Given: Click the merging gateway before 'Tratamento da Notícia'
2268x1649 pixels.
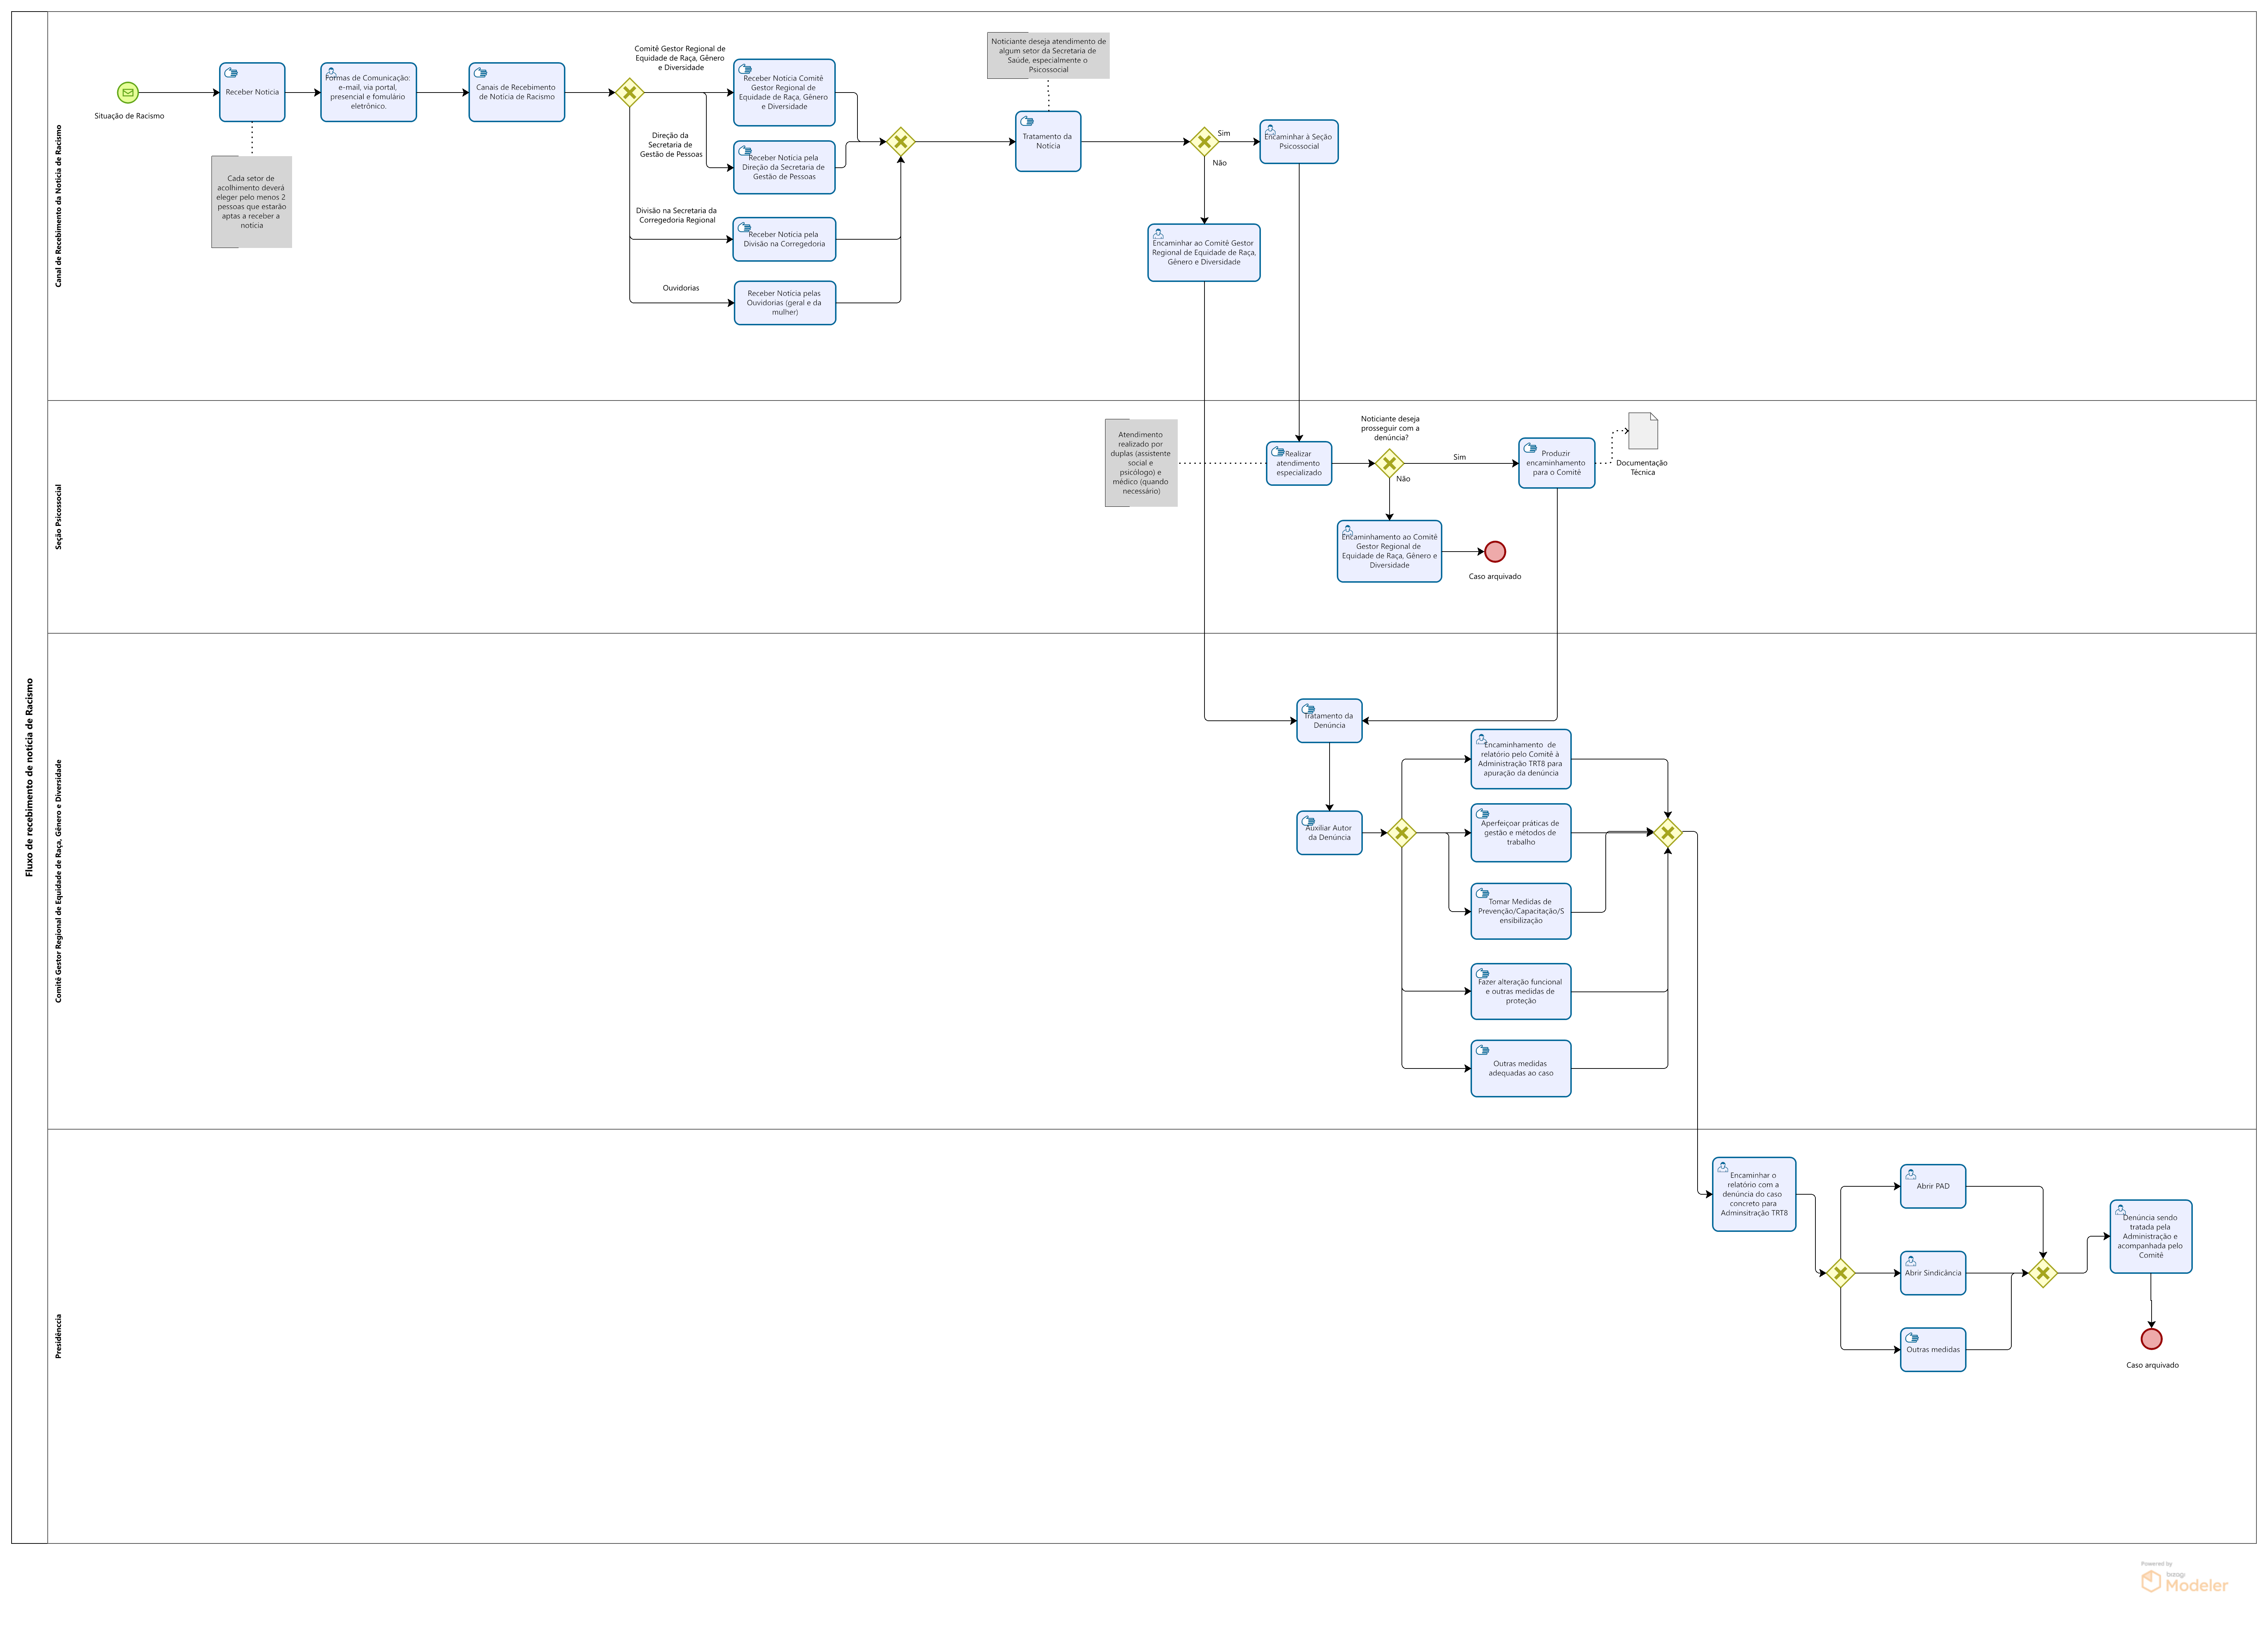Looking at the screenshot, I should click(x=900, y=142).
